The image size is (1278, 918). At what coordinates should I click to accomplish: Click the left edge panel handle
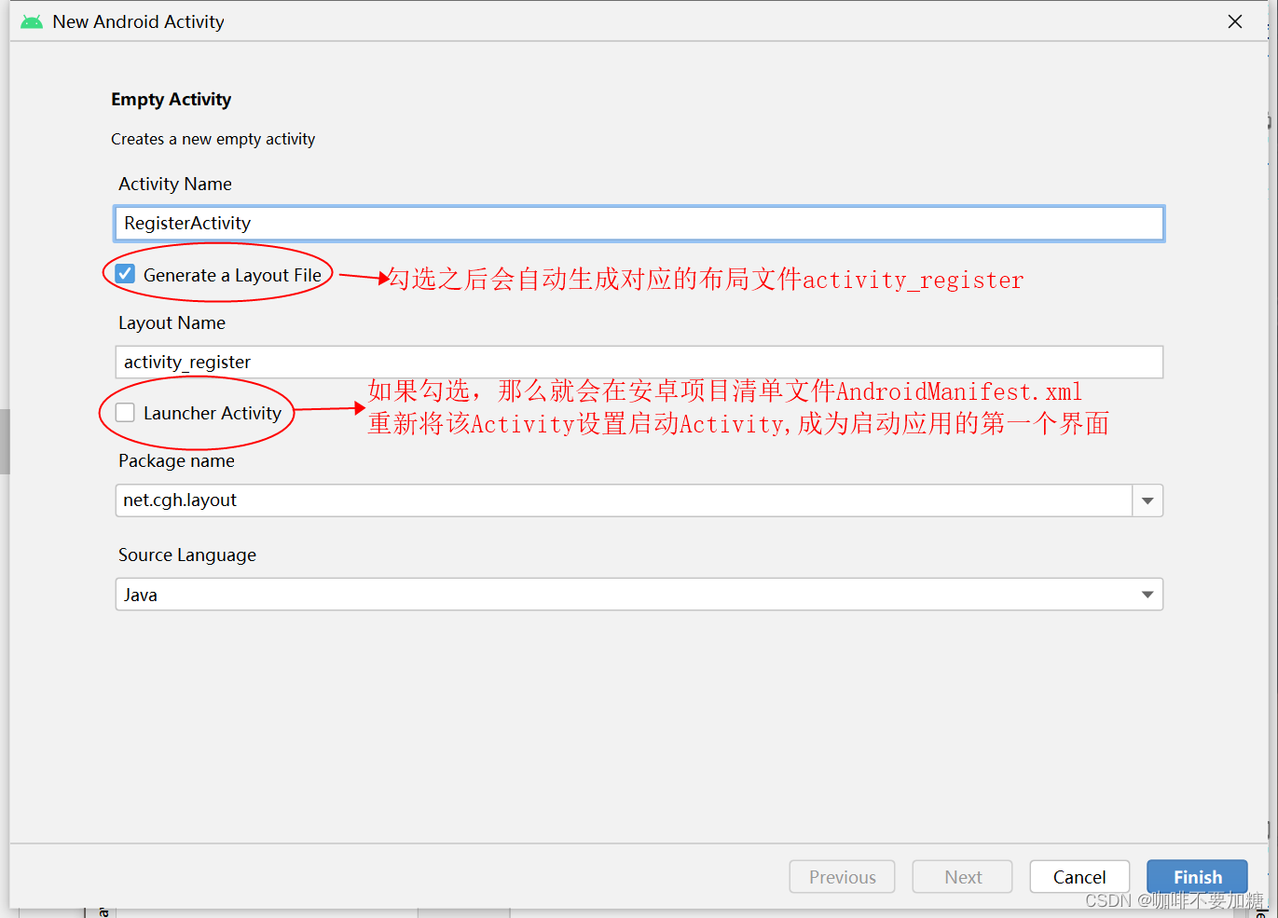pyautogui.click(x=5, y=442)
